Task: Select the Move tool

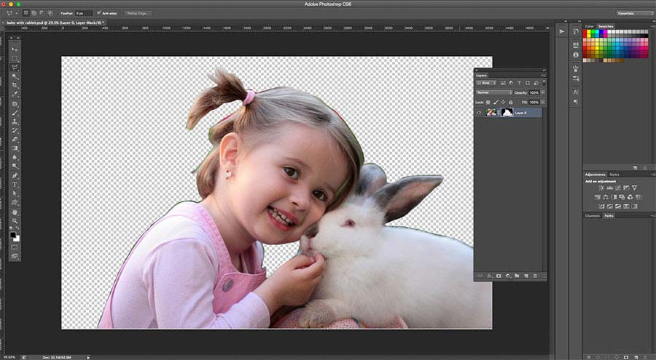Action: point(15,49)
